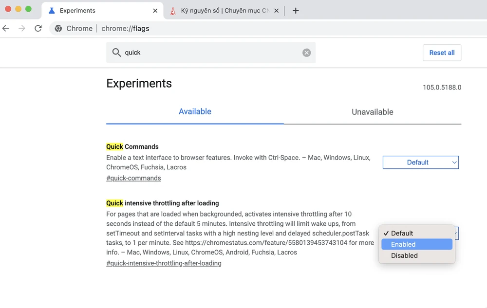Image resolution: width=487 pixels, height=308 pixels.
Task: Select the Available tab
Action: [x=195, y=111]
